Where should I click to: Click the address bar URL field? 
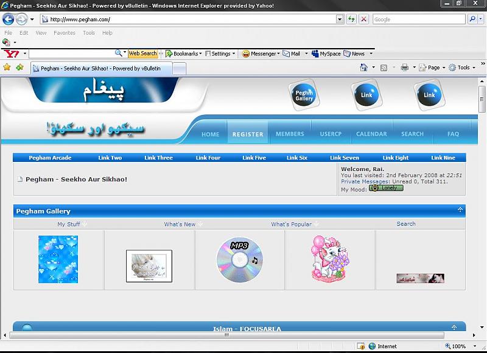[188, 19]
